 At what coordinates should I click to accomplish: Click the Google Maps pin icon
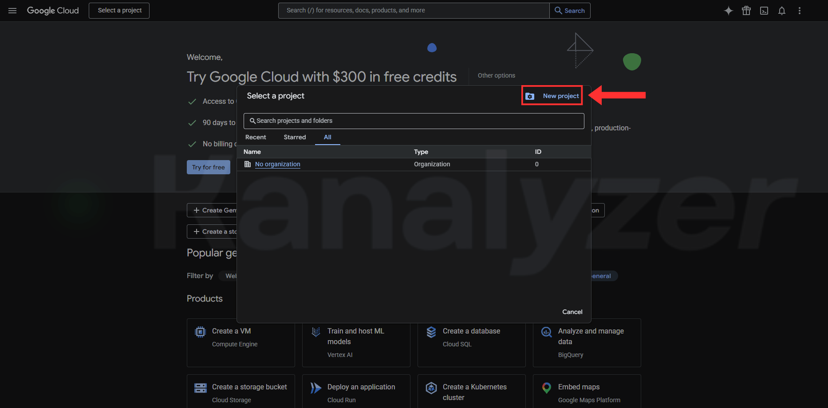pyautogui.click(x=547, y=388)
